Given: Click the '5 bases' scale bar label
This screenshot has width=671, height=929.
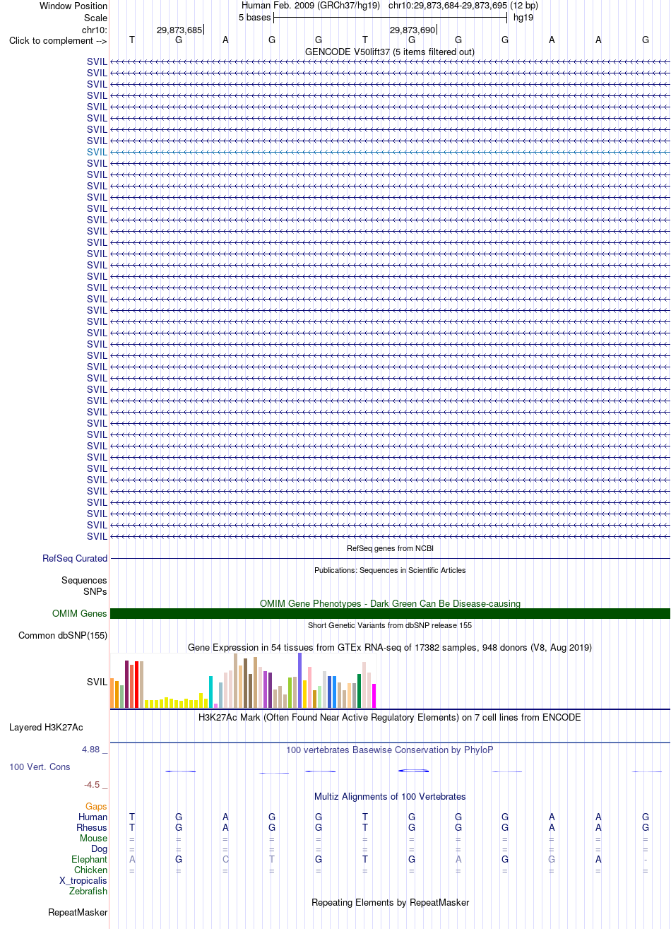Looking at the screenshot, I should [254, 17].
